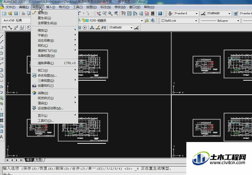Open the 编辑(E) menu

24,7
